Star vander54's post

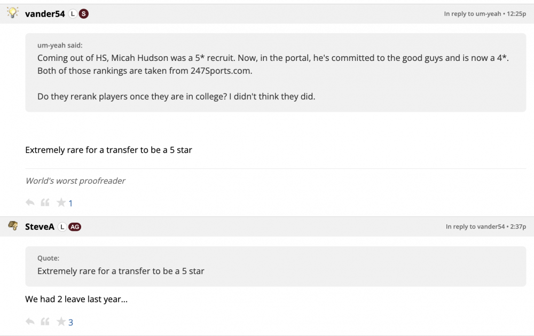click(61, 202)
